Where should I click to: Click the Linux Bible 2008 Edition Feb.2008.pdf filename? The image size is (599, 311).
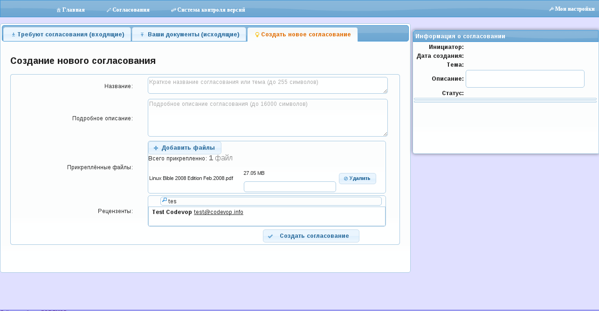(x=191, y=178)
